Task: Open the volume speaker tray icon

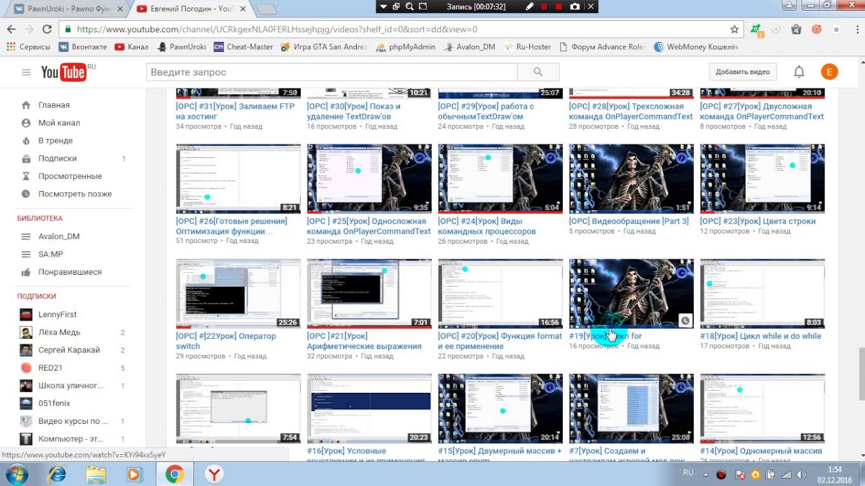Action: pos(801,475)
